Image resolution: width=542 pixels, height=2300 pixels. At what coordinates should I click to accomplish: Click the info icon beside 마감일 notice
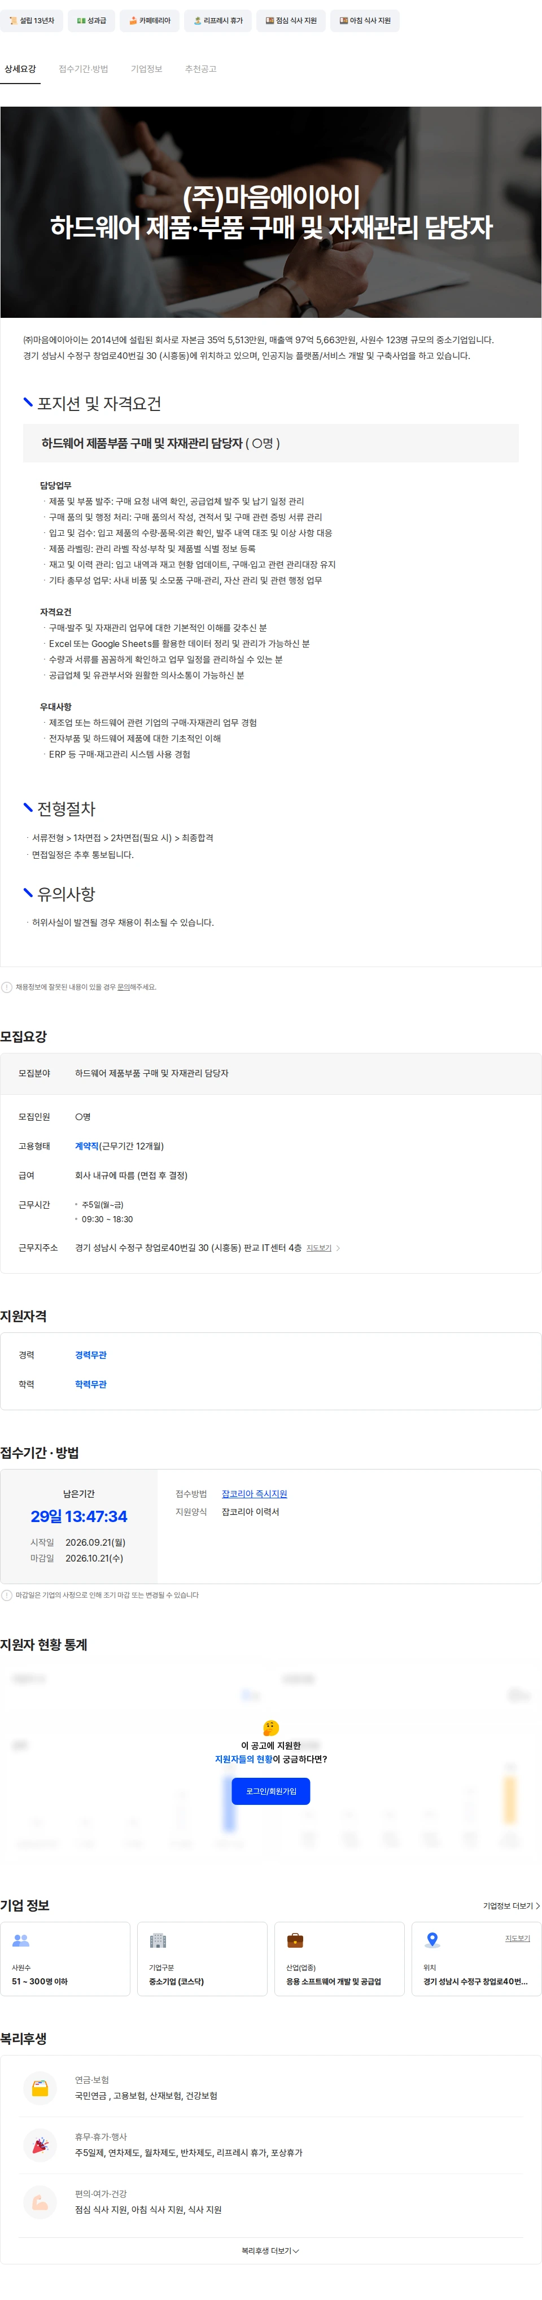point(7,1595)
